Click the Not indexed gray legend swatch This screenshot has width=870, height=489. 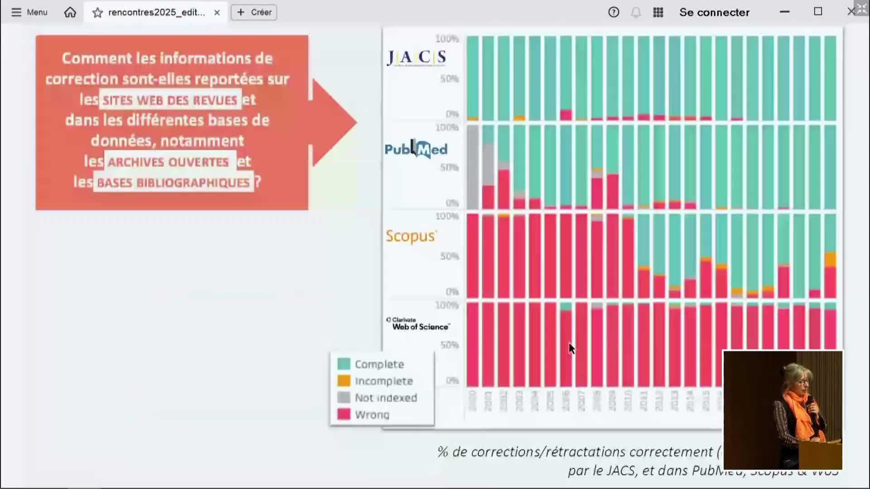click(344, 398)
